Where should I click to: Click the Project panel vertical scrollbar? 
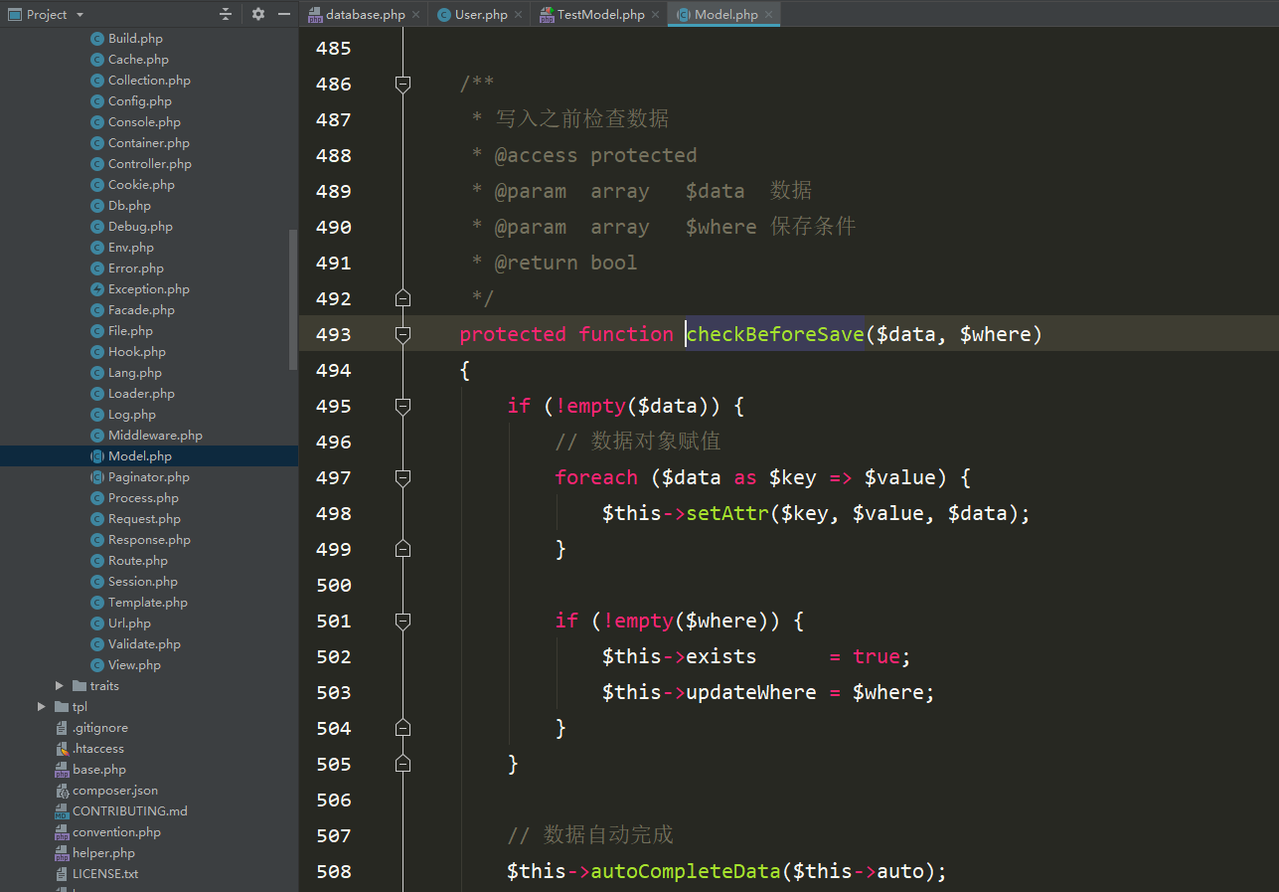point(293,299)
